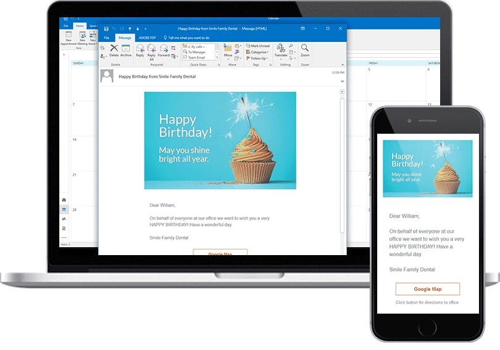Open the Zoom magnifier tool
The width and height of the screenshot is (500, 350).
[x=305, y=51]
